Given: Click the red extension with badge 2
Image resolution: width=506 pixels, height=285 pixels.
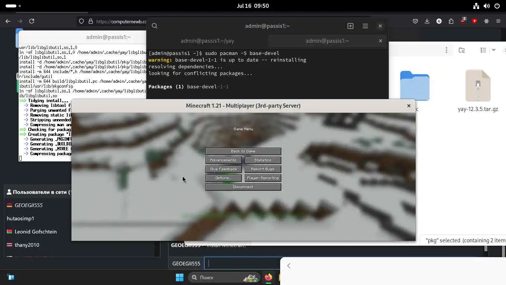Looking at the screenshot, I should point(463,21).
